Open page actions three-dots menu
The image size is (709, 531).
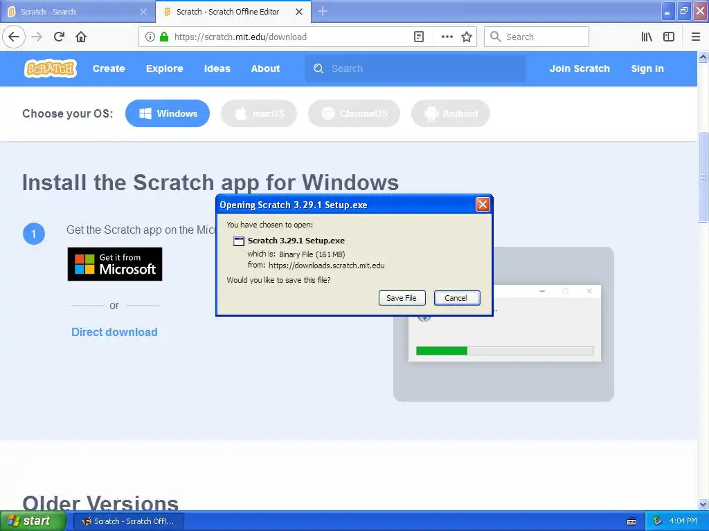(447, 37)
